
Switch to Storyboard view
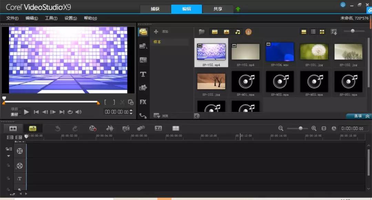click(13, 128)
